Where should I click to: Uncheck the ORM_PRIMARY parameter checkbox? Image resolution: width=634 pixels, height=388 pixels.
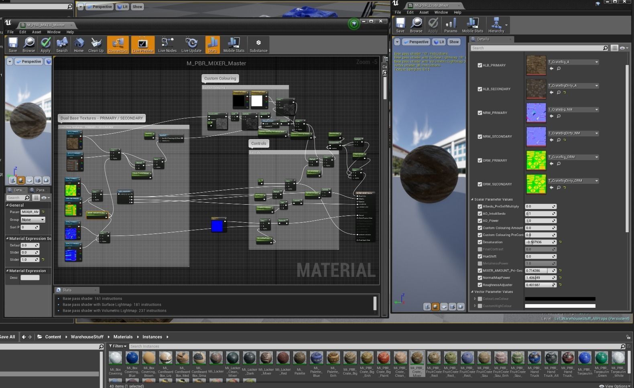480,160
